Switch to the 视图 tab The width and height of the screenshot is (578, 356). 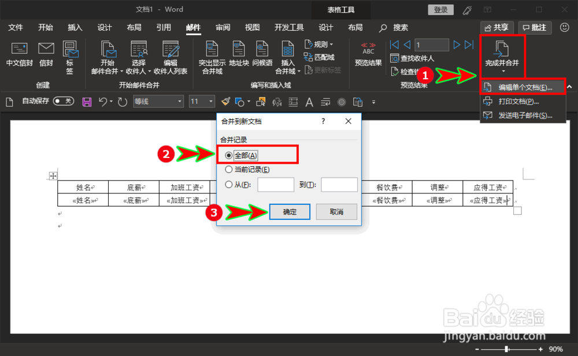[252, 27]
